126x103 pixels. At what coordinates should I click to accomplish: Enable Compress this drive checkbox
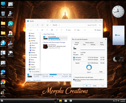74,77
